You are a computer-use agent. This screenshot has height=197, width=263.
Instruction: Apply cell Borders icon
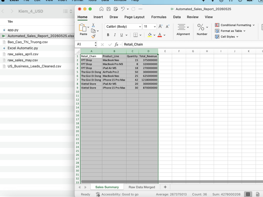[135, 35]
